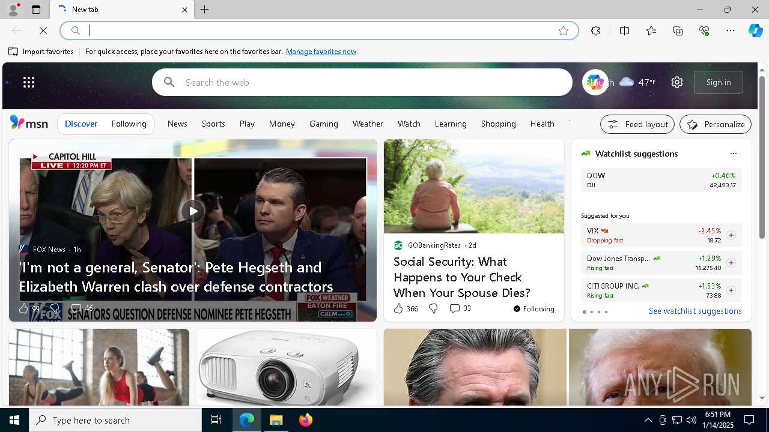Open the Gaming category
The image size is (769, 432).
point(324,124)
